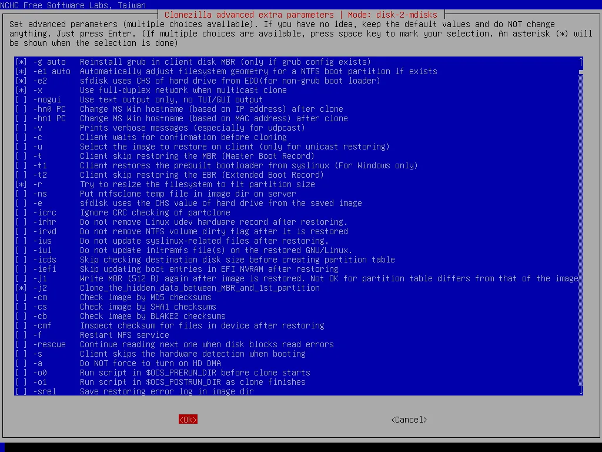Viewport: 602px width, 452px height.
Task: Select the -cm MD5 checksums option
Action: [x=21, y=297]
